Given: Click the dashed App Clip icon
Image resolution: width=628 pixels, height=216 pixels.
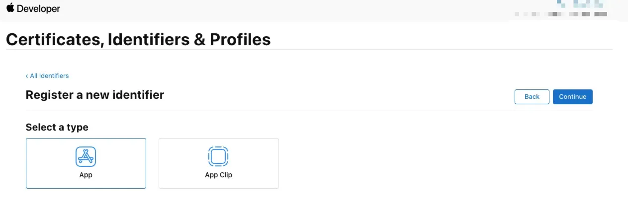Looking at the screenshot, I should (x=218, y=156).
